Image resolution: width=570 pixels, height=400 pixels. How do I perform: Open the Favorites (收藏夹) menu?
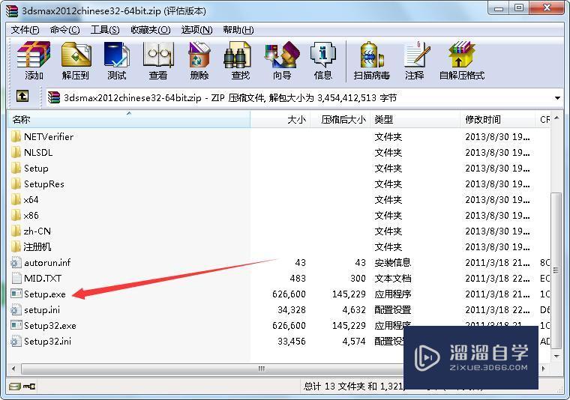click(150, 30)
